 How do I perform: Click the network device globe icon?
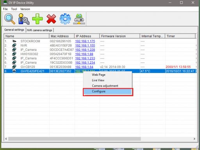79,19
